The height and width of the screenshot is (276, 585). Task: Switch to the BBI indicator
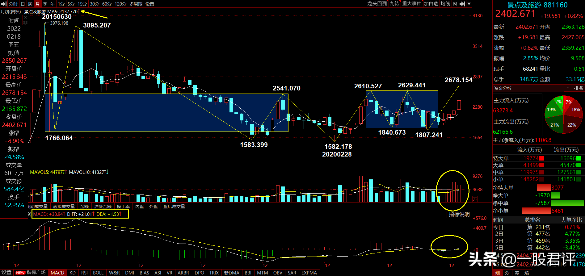pos(248,273)
